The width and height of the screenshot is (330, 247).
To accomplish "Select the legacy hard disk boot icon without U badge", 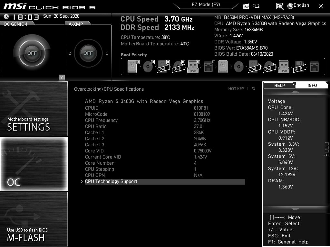I will 223,67.
